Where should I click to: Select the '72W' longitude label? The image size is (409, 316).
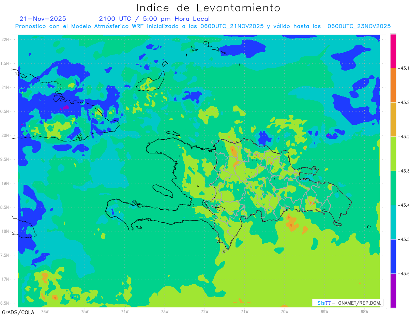(204, 311)
